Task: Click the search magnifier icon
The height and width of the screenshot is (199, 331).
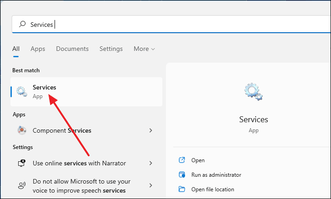Action: (x=22, y=24)
